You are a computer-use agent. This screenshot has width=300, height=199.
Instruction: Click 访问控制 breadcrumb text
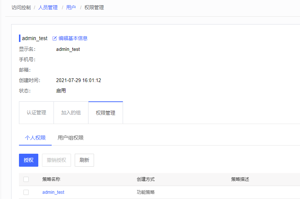21,8
